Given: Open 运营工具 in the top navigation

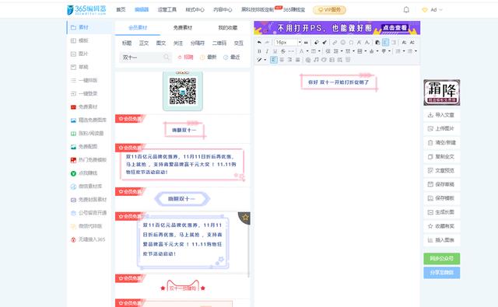Looking at the screenshot, I should 167,9.
